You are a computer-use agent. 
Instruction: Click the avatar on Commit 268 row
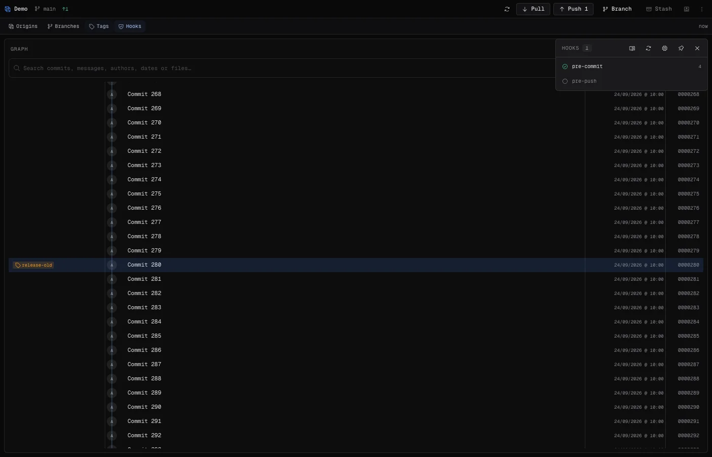[112, 94]
